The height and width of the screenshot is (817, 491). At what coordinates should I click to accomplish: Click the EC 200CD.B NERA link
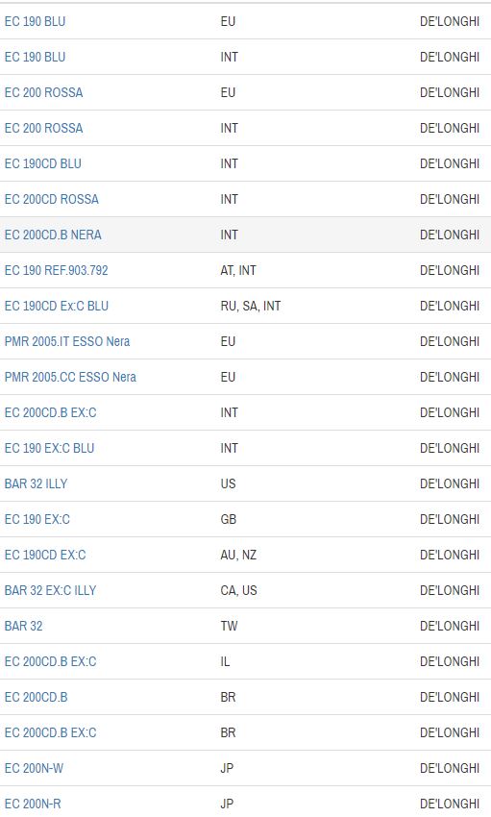[x=53, y=235]
